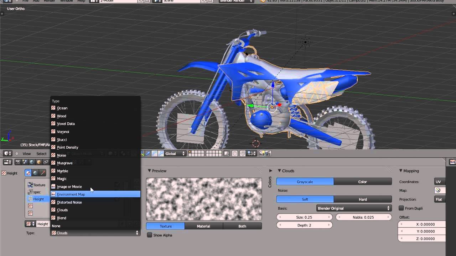Show Material preview mode
Screen dimensions: 456x256
[x=204, y=226]
